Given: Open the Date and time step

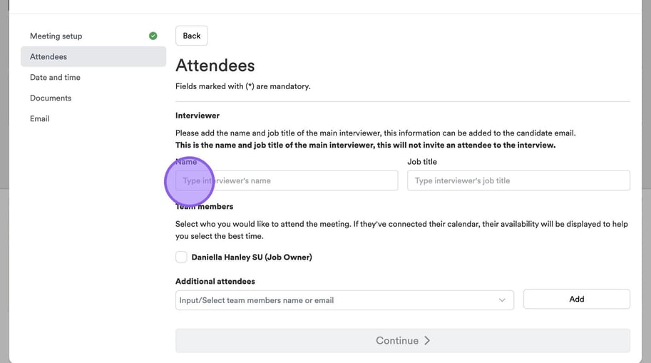Looking at the screenshot, I should click(x=55, y=77).
